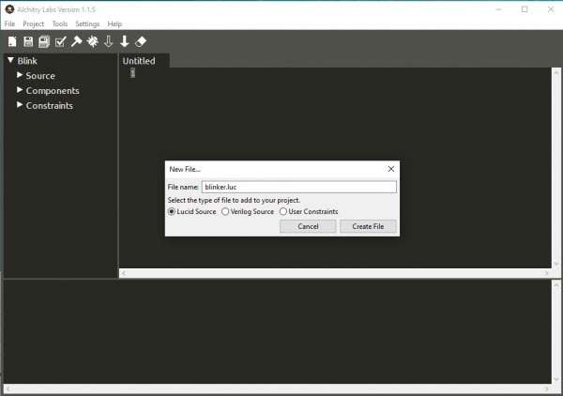Collapse the Blink project node
Screen dimensions: 563x396
[10, 61]
